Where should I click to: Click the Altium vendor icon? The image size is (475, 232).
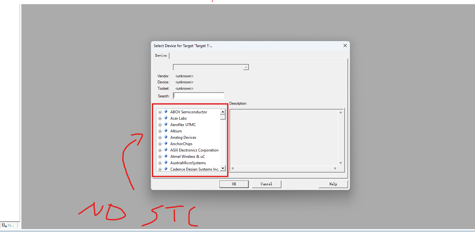166,131
